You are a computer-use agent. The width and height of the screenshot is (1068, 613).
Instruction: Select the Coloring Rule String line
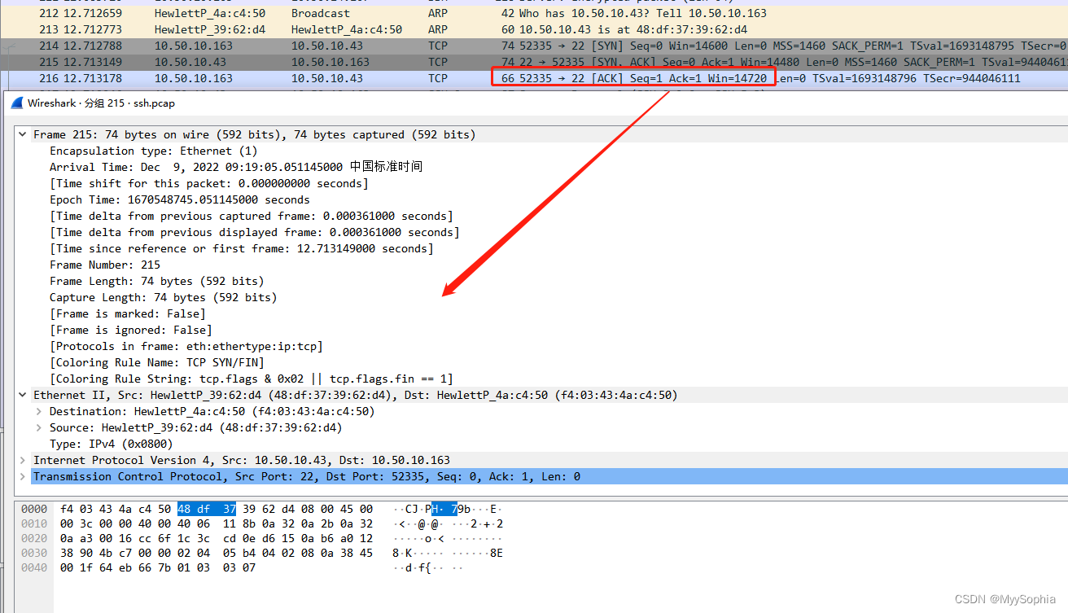click(252, 379)
